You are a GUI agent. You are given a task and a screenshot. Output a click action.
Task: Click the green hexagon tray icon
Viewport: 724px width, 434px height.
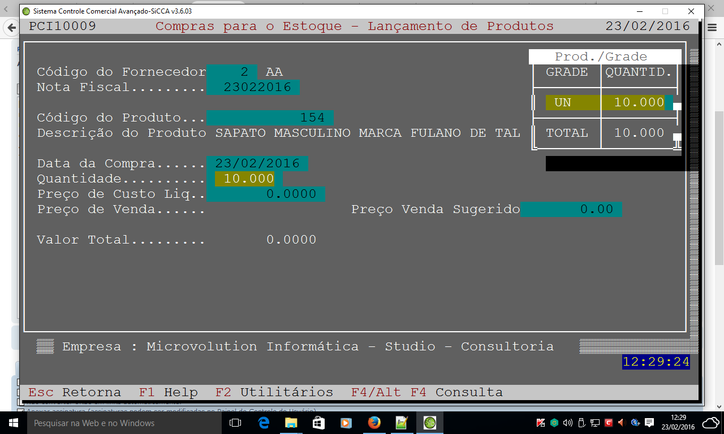tap(554, 423)
